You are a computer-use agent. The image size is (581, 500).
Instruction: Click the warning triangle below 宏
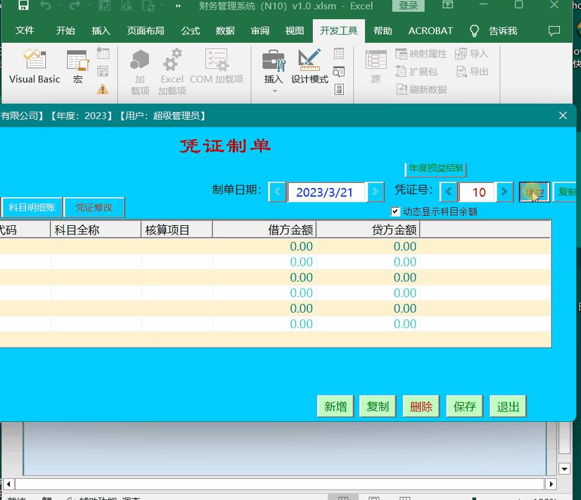coord(102,89)
